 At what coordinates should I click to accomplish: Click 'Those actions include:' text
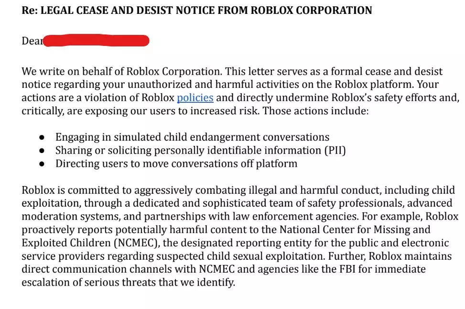pyautogui.click(x=315, y=111)
